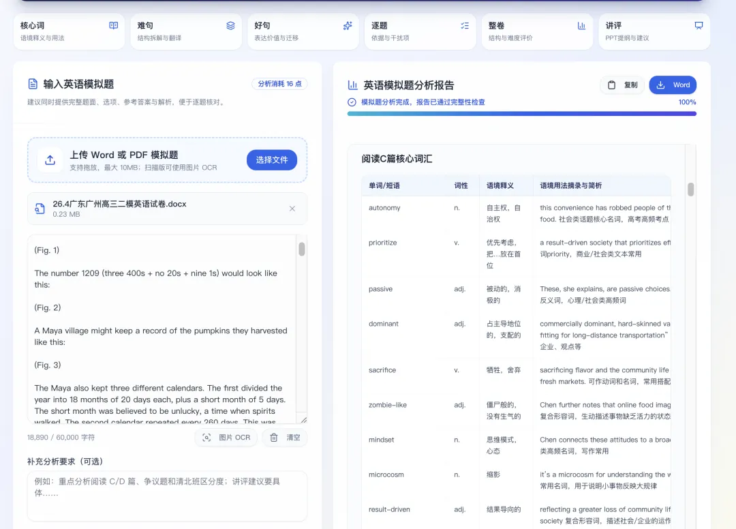Click the 上传 Word 或 PDF 模拟题 dropzone
Viewport: 736px width, 529px height.
click(167, 160)
